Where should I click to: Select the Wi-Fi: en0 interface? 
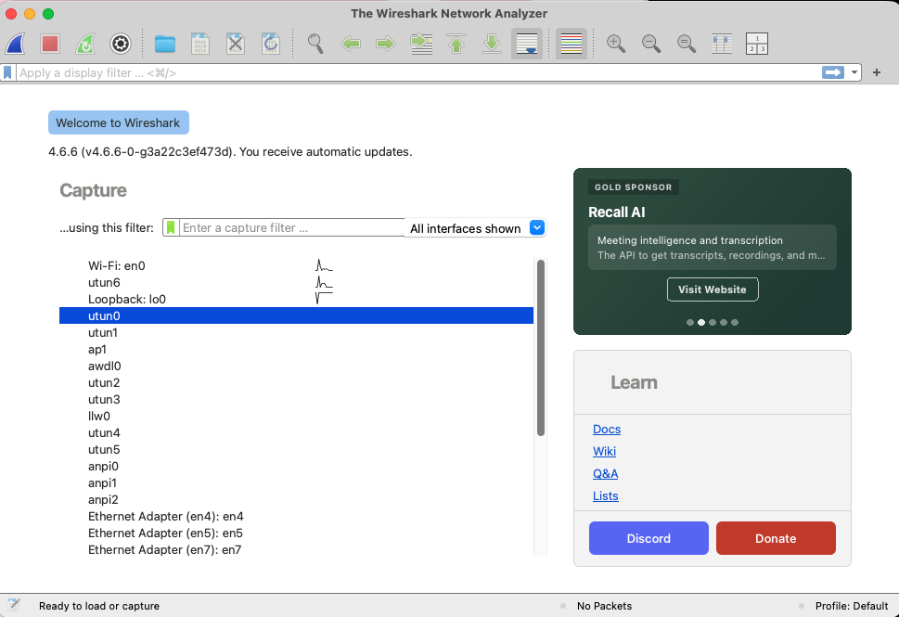[296, 265]
